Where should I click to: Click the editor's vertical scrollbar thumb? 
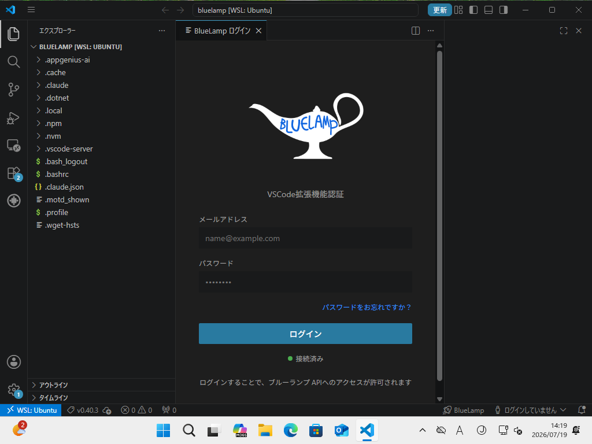[x=439, y=216]
